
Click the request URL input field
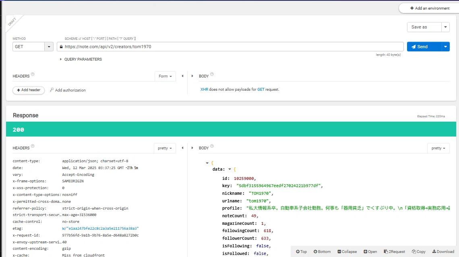(x=230, y=47)
